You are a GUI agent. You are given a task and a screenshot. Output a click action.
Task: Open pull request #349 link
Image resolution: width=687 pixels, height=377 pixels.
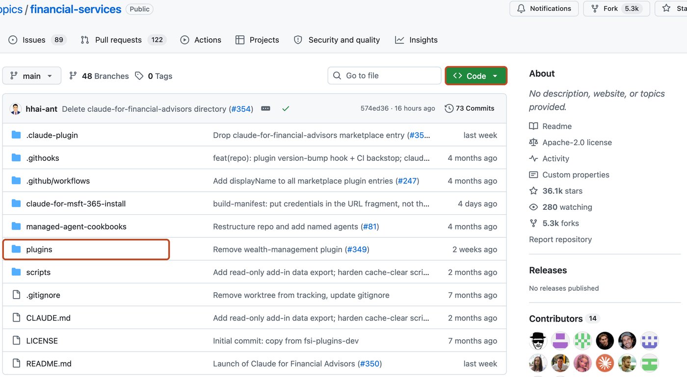pyautogui.click(x=357, y=250)
